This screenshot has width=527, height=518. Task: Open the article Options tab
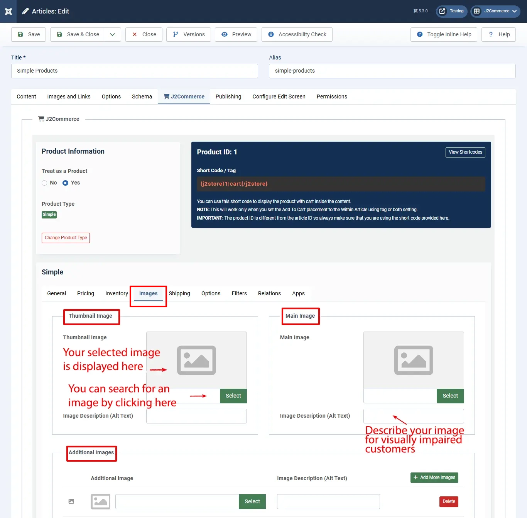(111, 96)
